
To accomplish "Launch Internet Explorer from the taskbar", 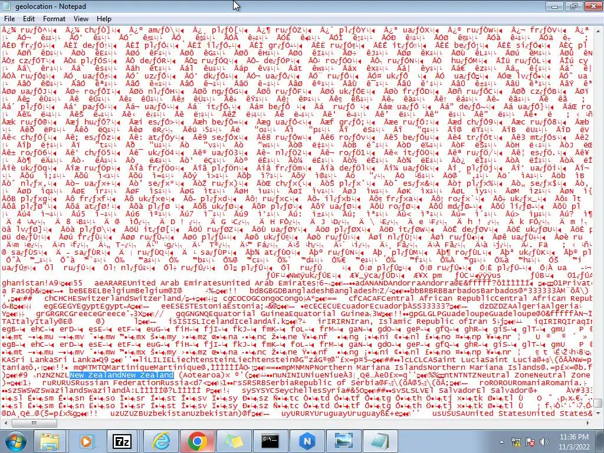I will [162, 441].
